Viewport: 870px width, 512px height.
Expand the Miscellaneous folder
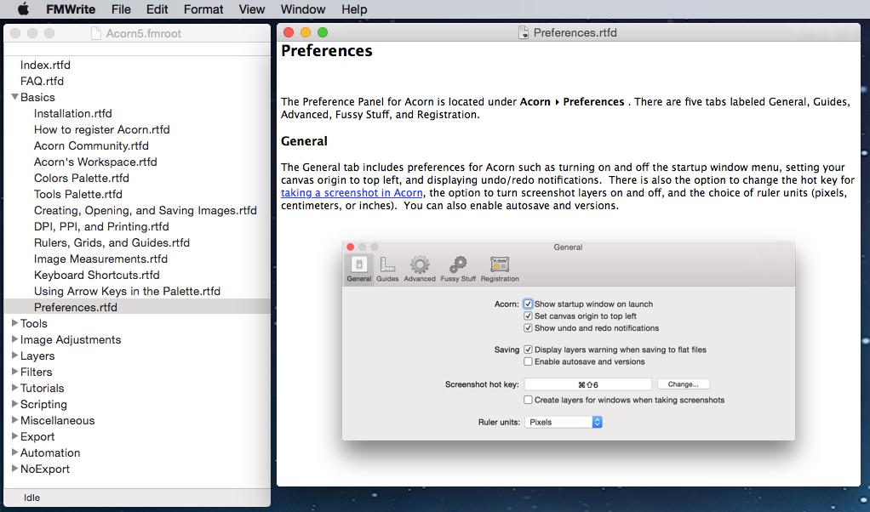point(15,420)
